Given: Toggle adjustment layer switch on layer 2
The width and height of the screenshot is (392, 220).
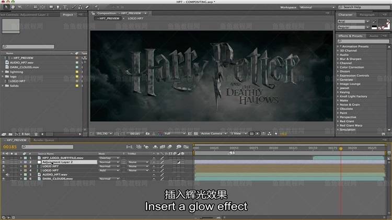Looking at the screenshot, I should (x=179, y=162).
